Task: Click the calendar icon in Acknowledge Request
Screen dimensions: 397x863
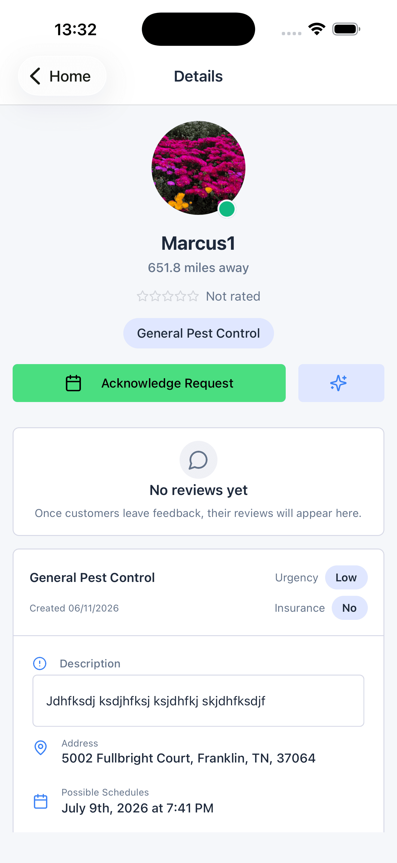Action: (x=73, y=383)
